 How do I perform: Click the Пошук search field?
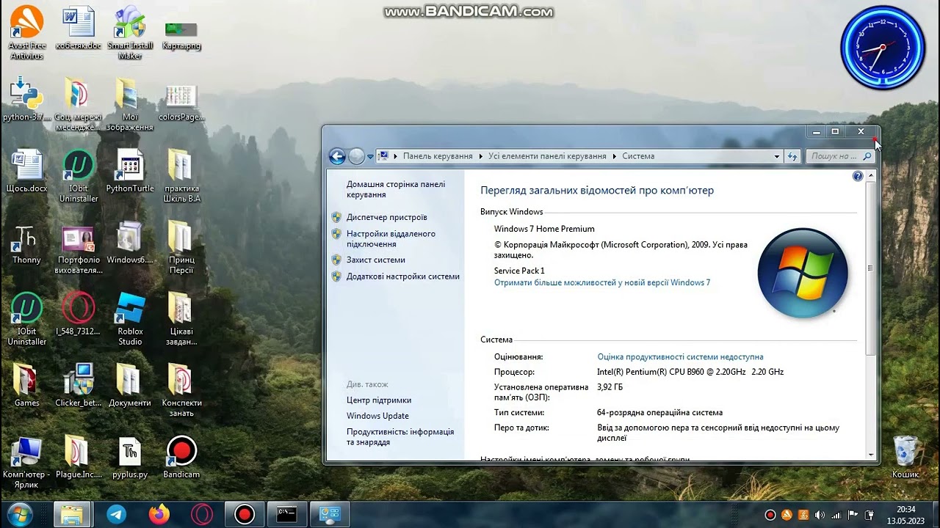point(840,156)
